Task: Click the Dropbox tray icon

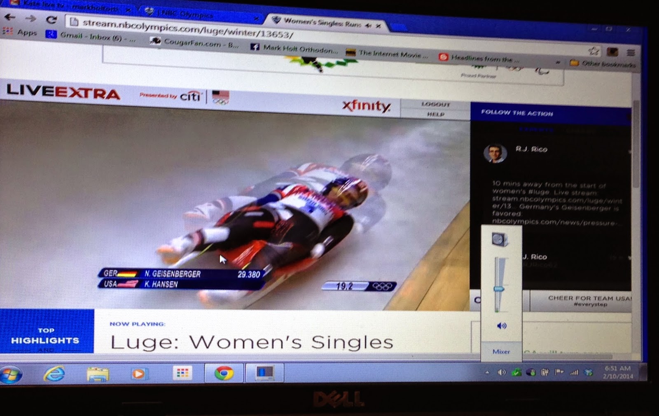Action: point(589,373)
